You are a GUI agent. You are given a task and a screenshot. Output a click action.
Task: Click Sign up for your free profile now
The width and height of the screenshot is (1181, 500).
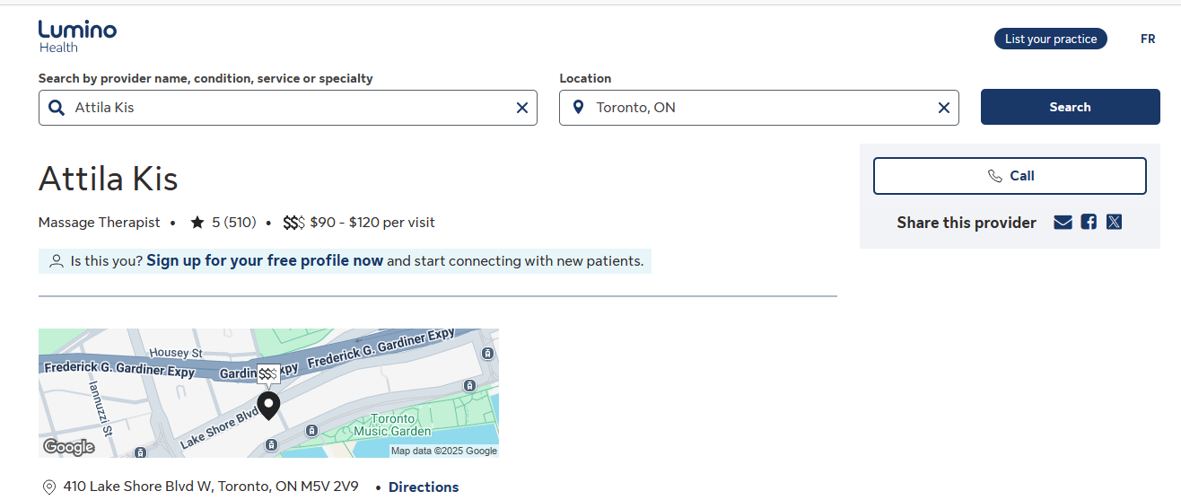(265, 261)
